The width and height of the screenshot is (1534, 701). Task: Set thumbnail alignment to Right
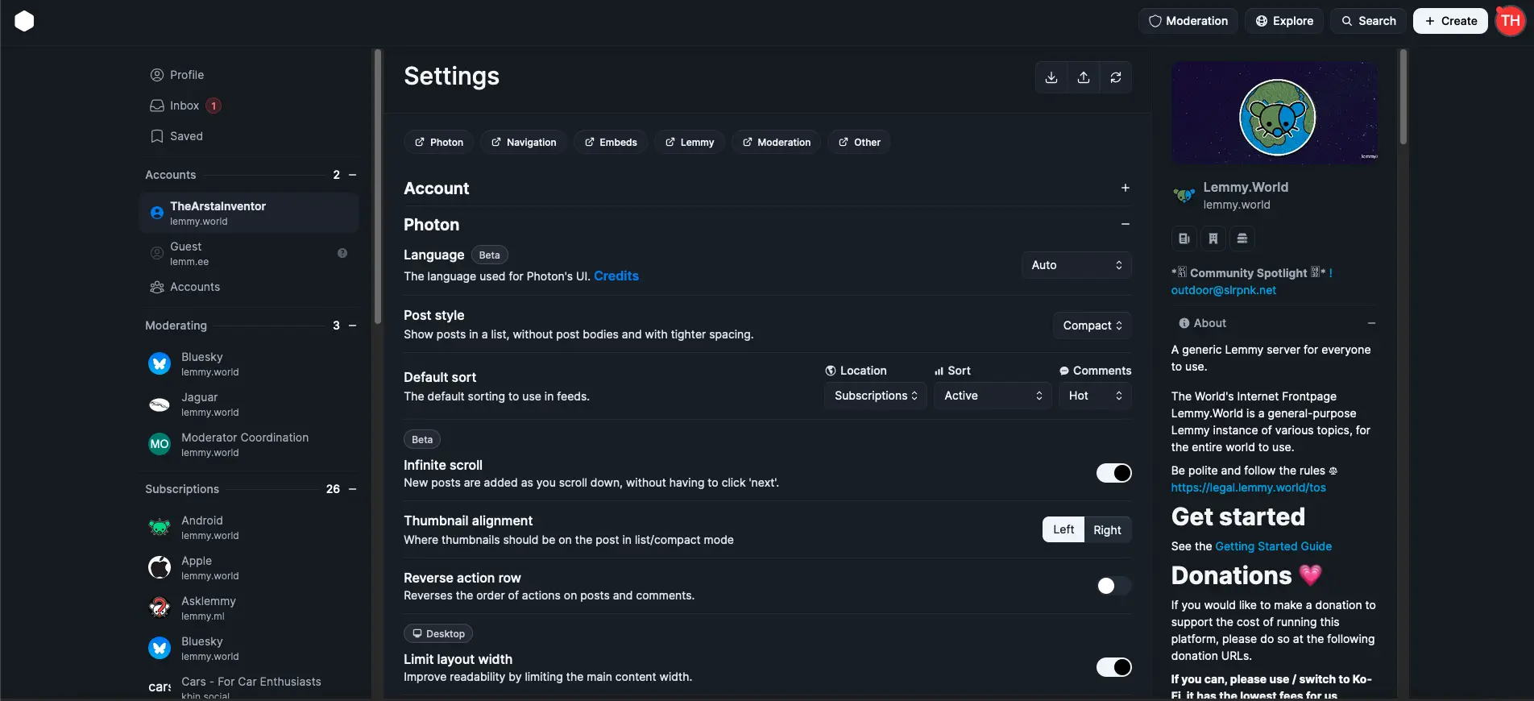pyautogui.click(x=1107, y=529)
